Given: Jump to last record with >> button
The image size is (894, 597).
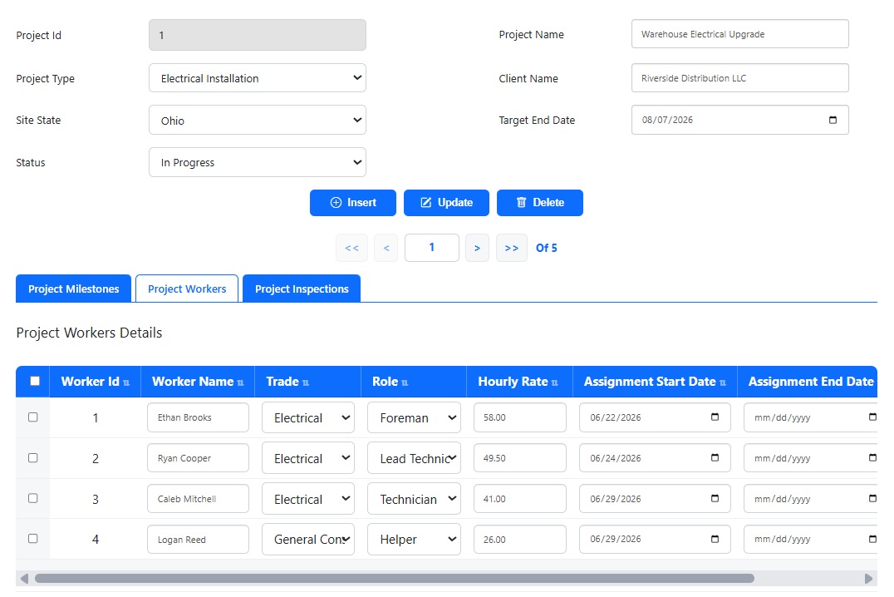Looking at the screenshot, I should 512,248.
